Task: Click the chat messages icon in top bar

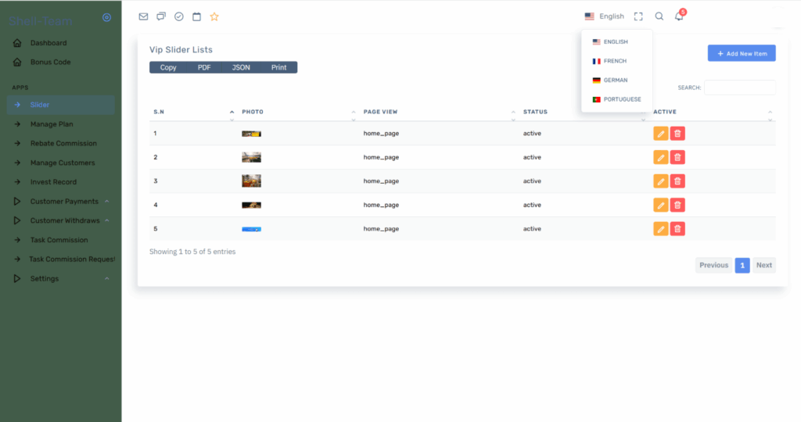Action: pos(161,16)
